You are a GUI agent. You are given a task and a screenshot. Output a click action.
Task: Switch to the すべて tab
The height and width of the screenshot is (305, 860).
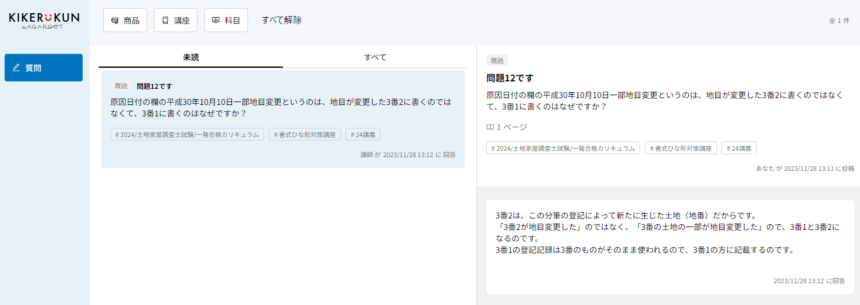click(375, 57)
